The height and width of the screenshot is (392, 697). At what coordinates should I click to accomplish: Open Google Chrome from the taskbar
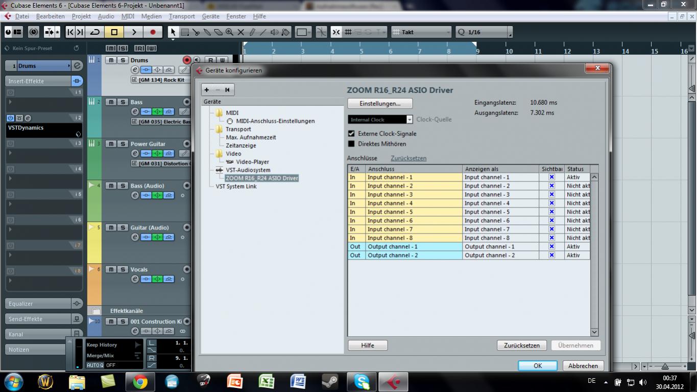click(140, 382)
